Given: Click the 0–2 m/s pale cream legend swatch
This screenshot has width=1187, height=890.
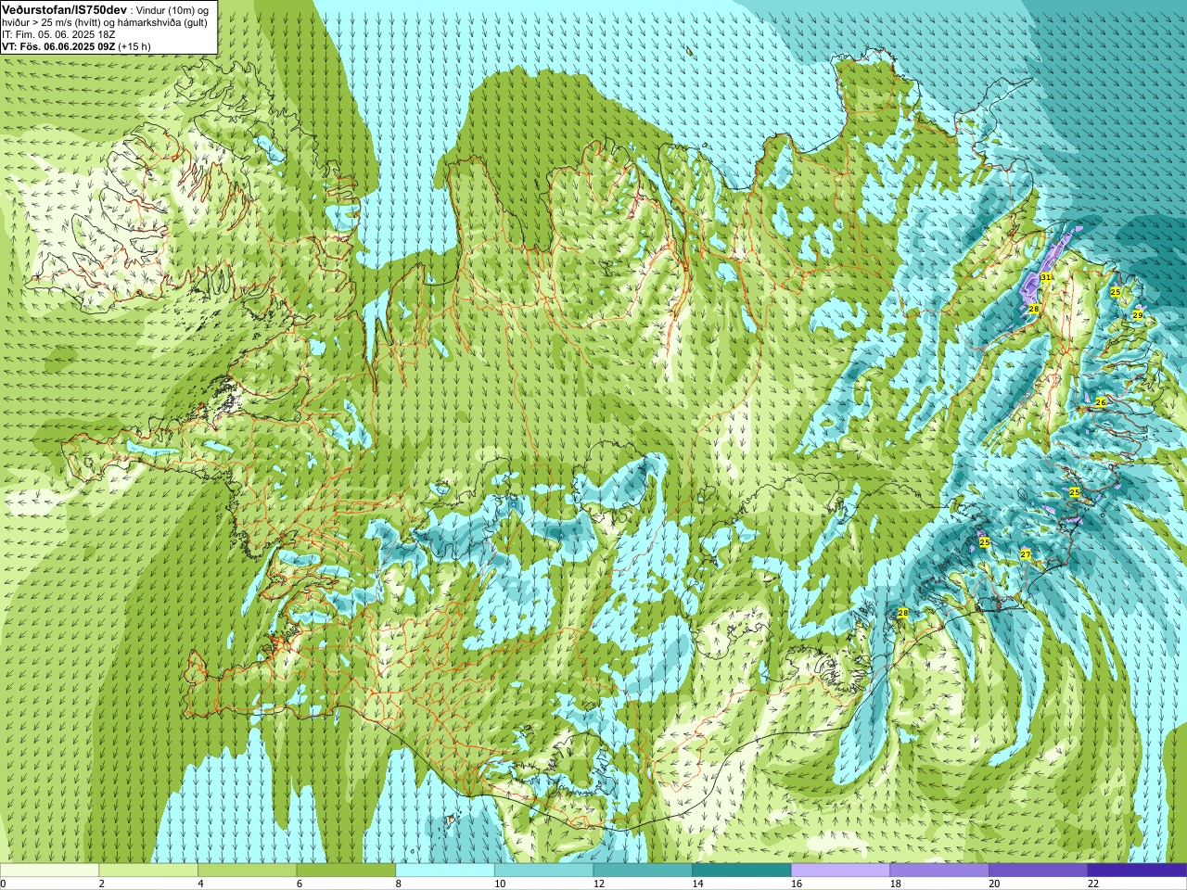Looking at the screenshot, I should (x=49, y=871).
